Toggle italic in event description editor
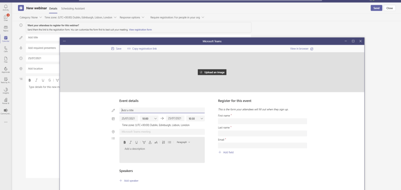This screenshot has width=401, height=190. [130, 142]
